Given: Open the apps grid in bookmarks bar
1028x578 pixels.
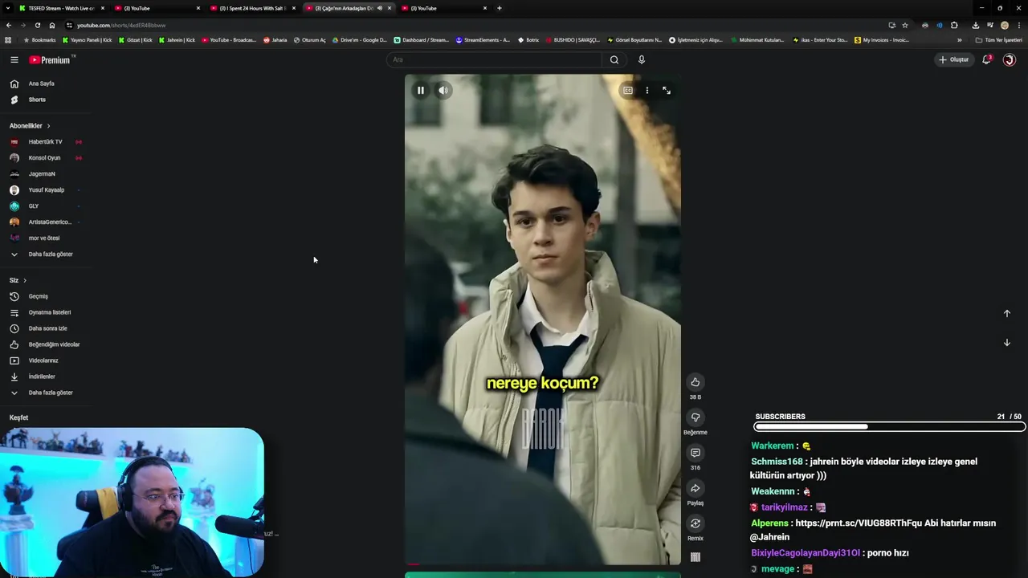Looking at the screenshot, I should pos(8,40).
